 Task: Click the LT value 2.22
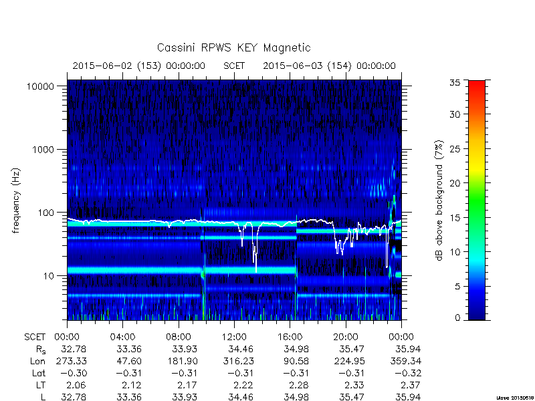tap(243, 386)
